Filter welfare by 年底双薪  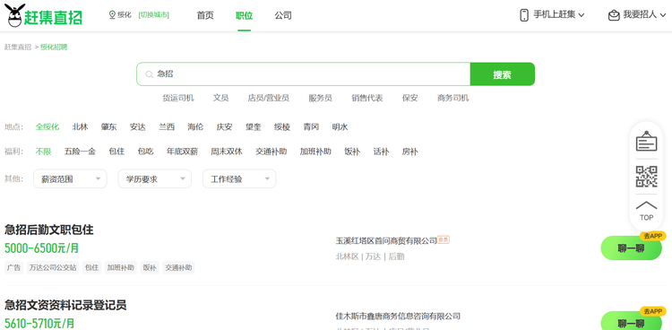(x=182, y=152)
